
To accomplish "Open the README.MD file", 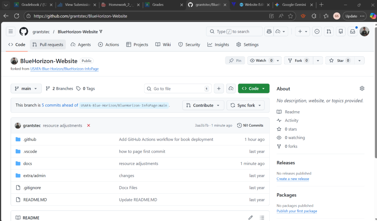I will click(x=35, y=200).
